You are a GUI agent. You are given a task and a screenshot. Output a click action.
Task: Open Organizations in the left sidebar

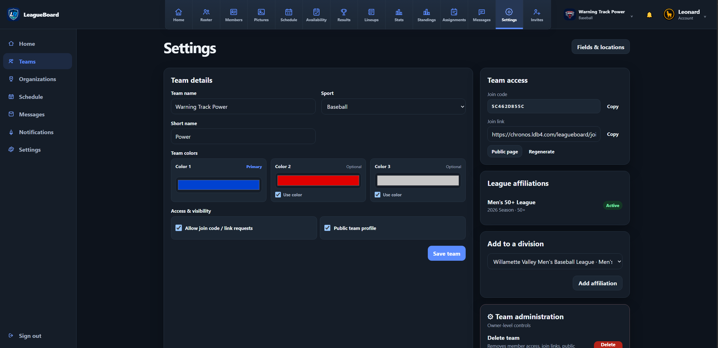click(37, 79)
